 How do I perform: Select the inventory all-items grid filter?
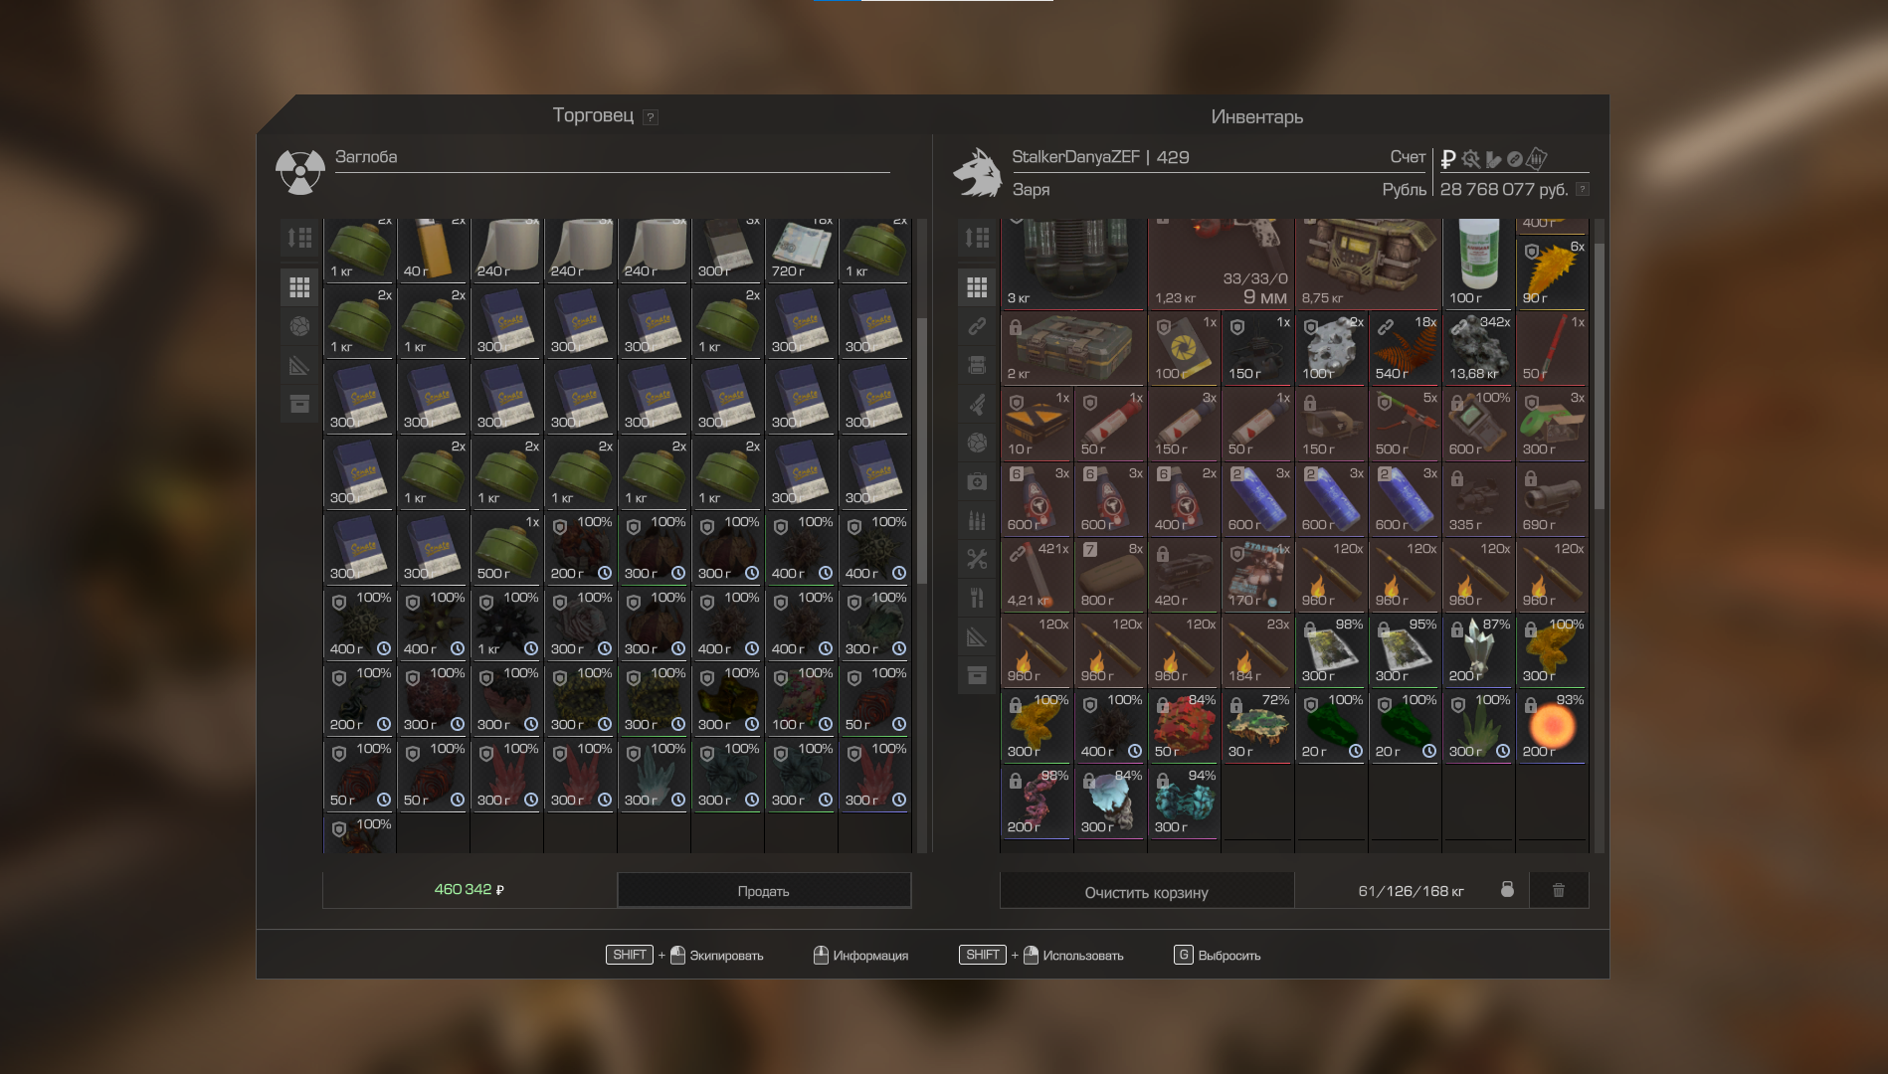[978, 287]
